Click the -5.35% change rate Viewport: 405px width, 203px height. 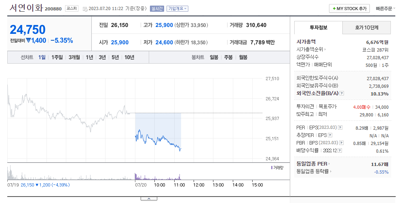click(x=62, y=41)
